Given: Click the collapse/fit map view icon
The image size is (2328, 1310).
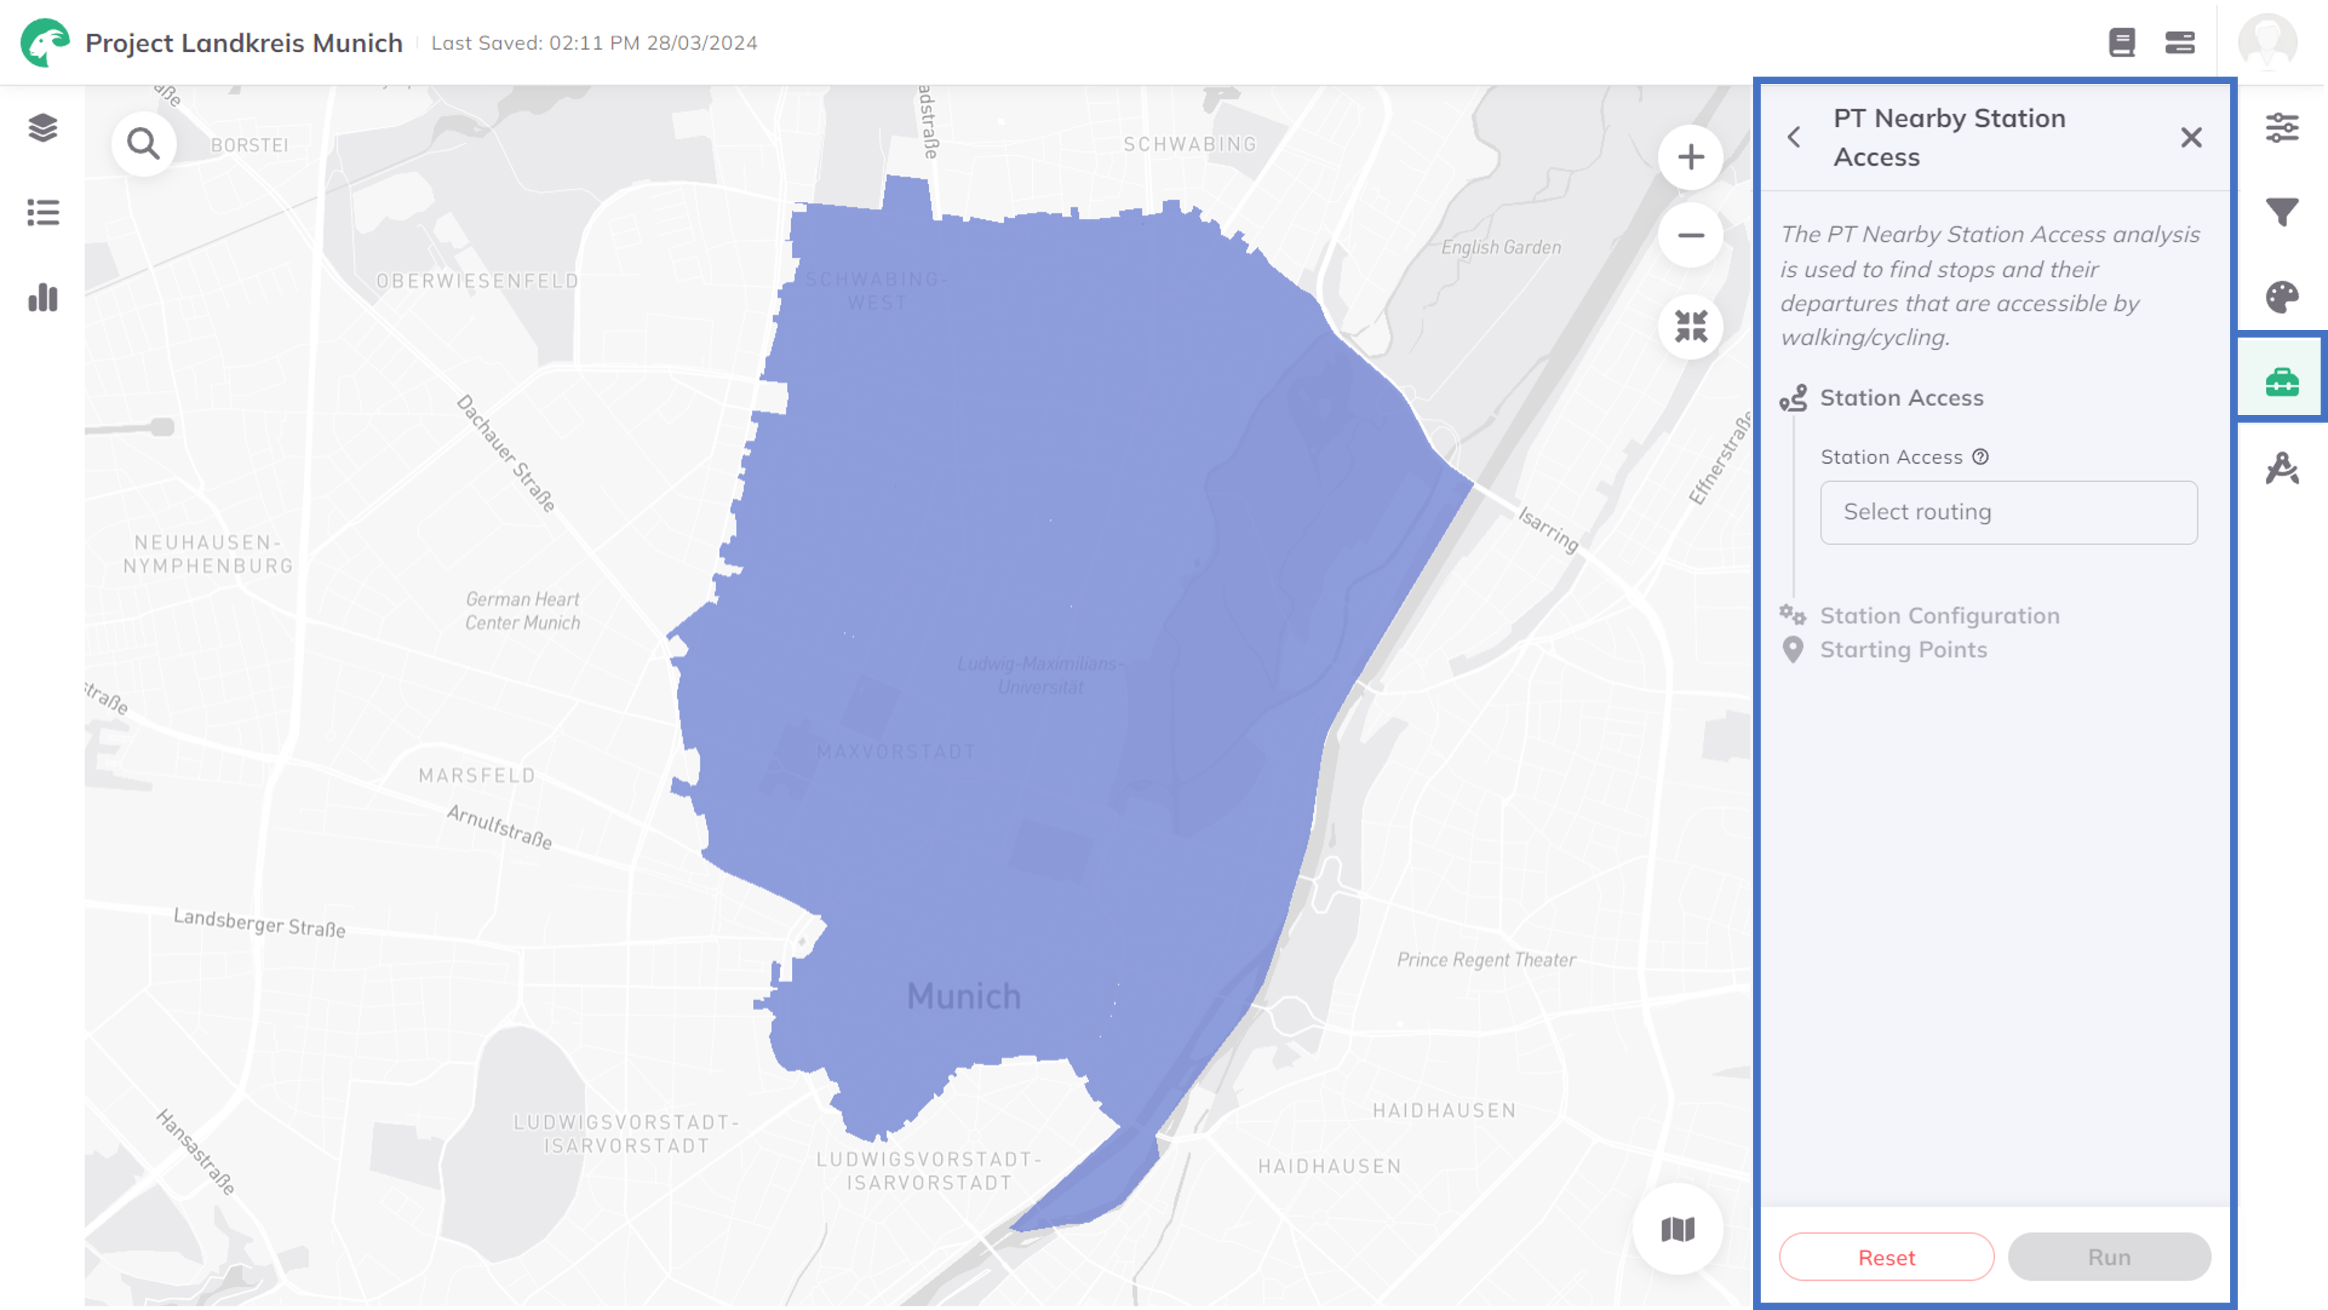Looking at the screenshot, I should pos(1690,326).
